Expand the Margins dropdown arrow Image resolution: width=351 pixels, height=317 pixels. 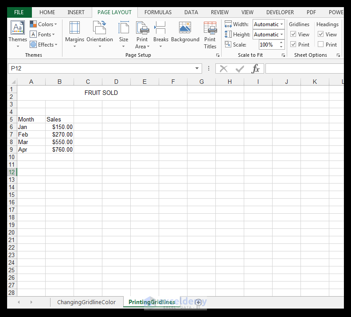tap(74, 47)
